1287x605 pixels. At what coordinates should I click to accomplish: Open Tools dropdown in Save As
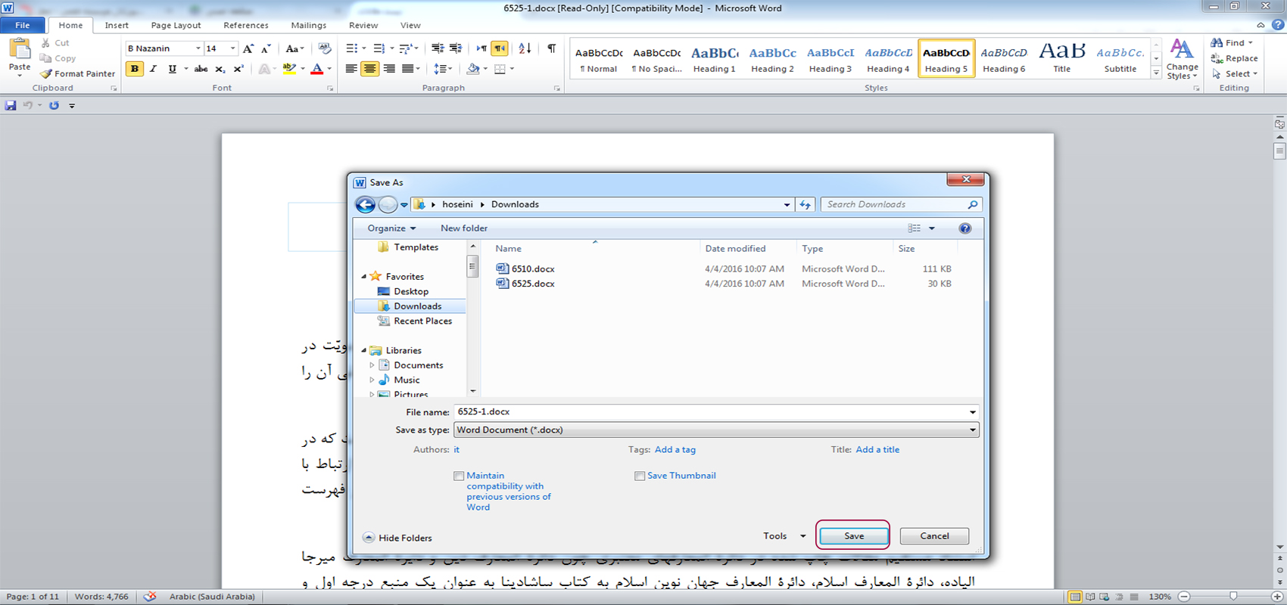(x=784, y=536)
